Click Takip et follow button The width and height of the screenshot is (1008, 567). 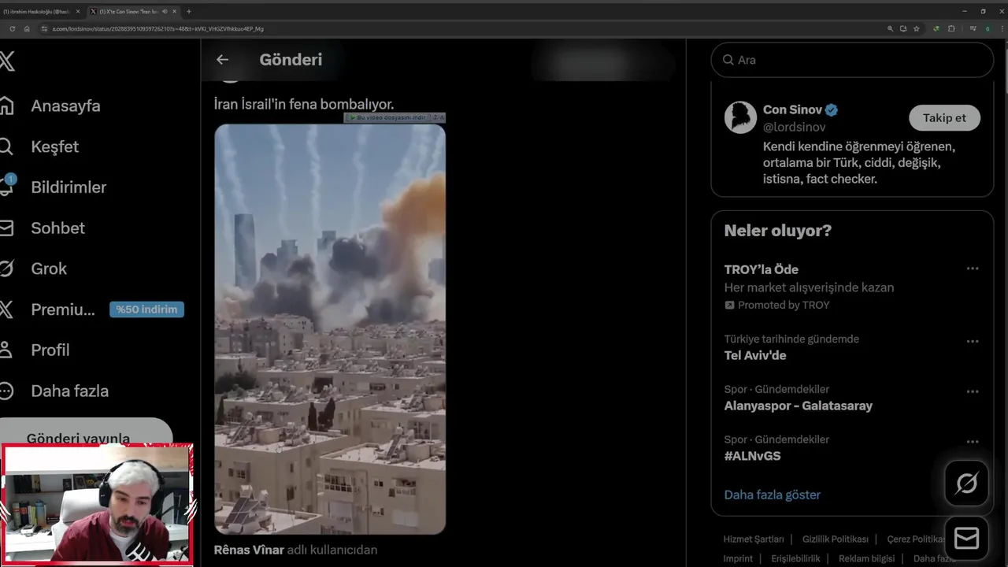pos(944,117)
